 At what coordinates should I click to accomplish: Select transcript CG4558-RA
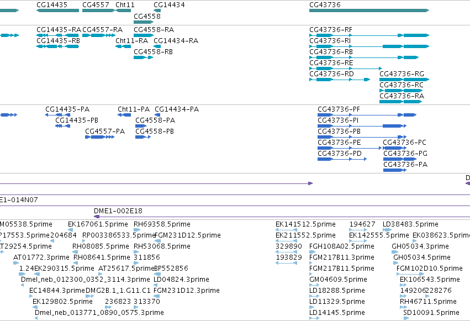click(x=144, y=35)
